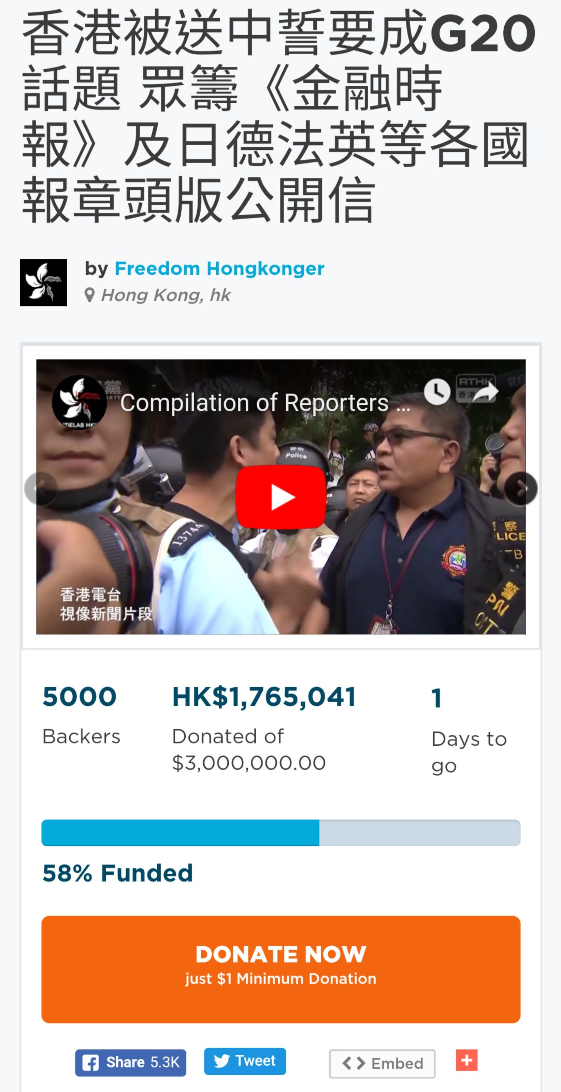Click the Hong Kong, hk location text
This screenshot has height=1092, width=561.
coord(166,295)
